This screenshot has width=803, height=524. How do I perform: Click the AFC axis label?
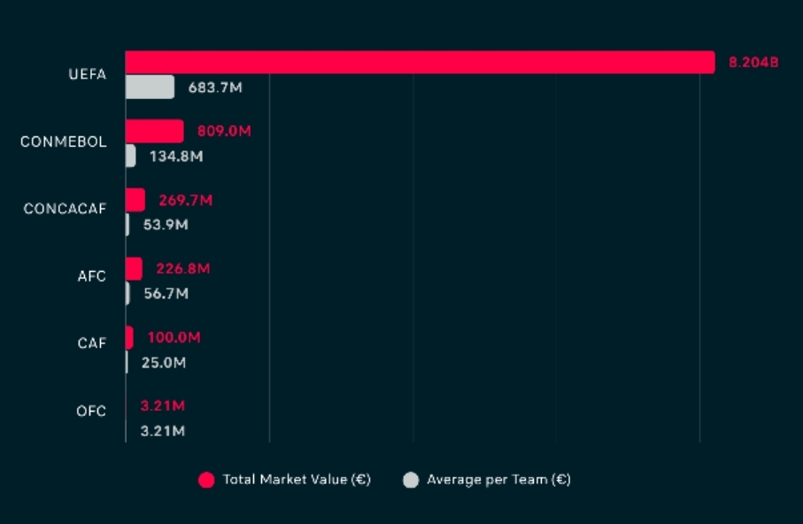pyautogui.click(x=92, y=276)
